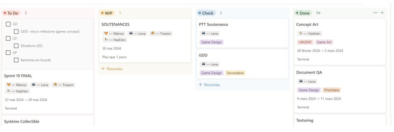
Task: Click the plus icon beside Nouveau in WIP
Action: [x=103, y=69]
